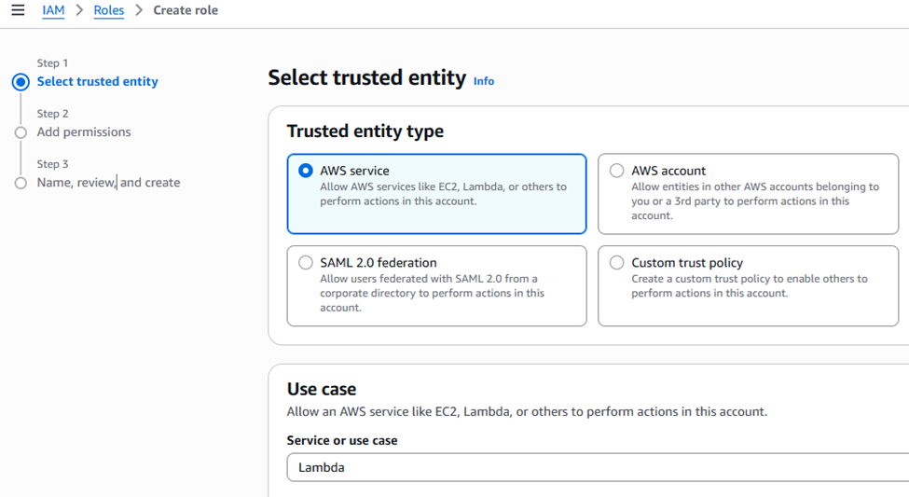Click the Create role breadcrumb text
This screenshot has width=909, height=497.
coord(186,10)
